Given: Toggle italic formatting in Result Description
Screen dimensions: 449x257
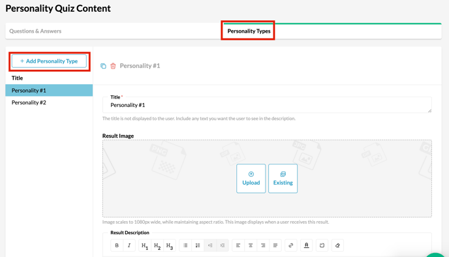Looking at the screenshot, I should tap(129, 245).
